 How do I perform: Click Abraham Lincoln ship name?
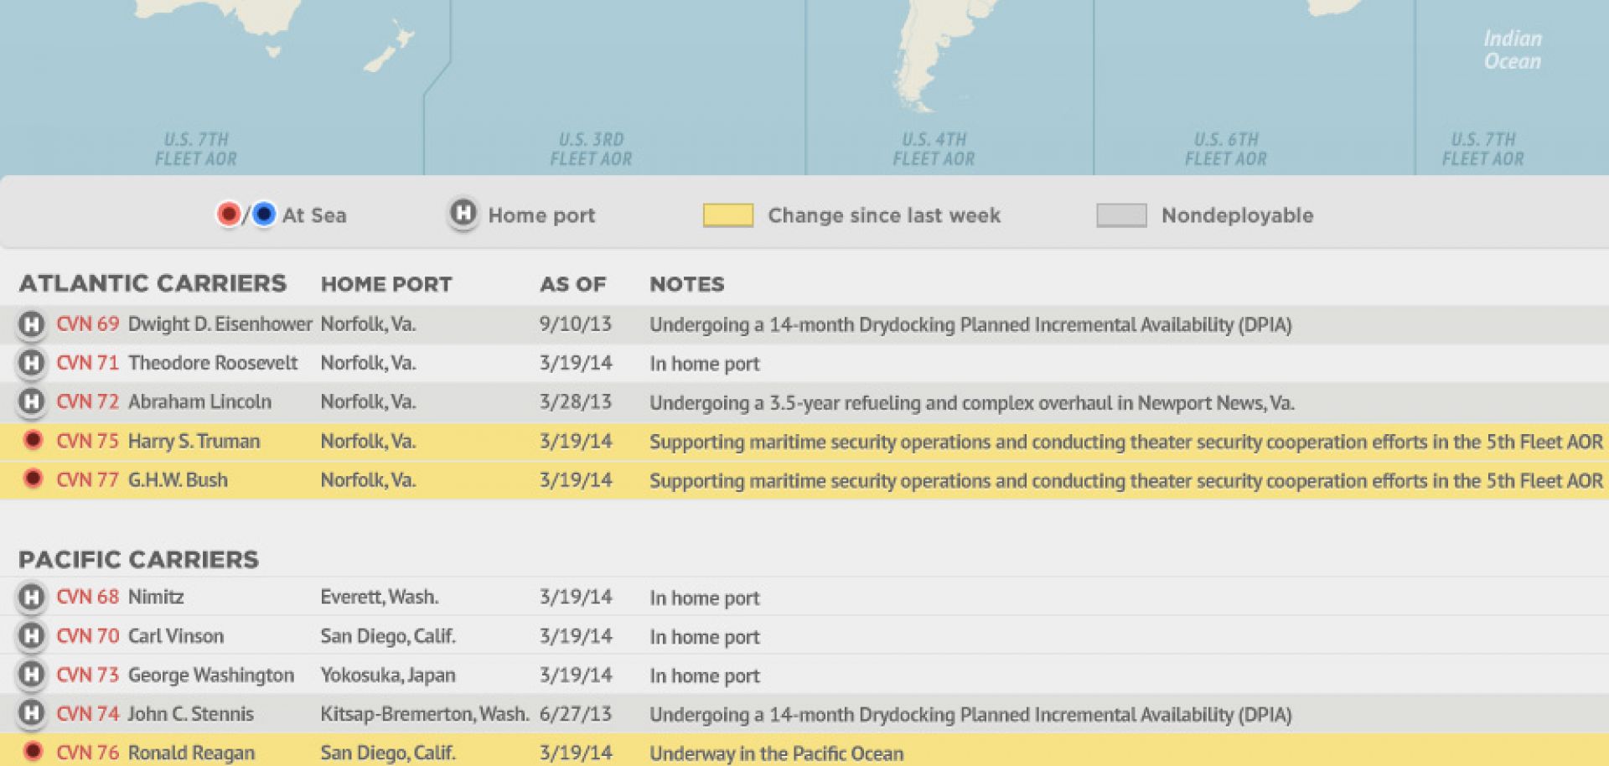(x=199, y=401)
